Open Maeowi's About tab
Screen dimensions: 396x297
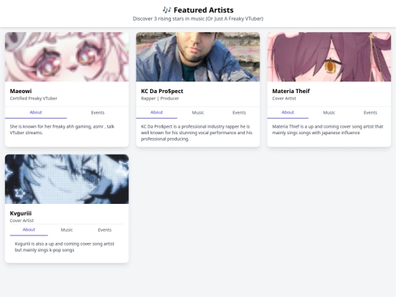point(36,113)
